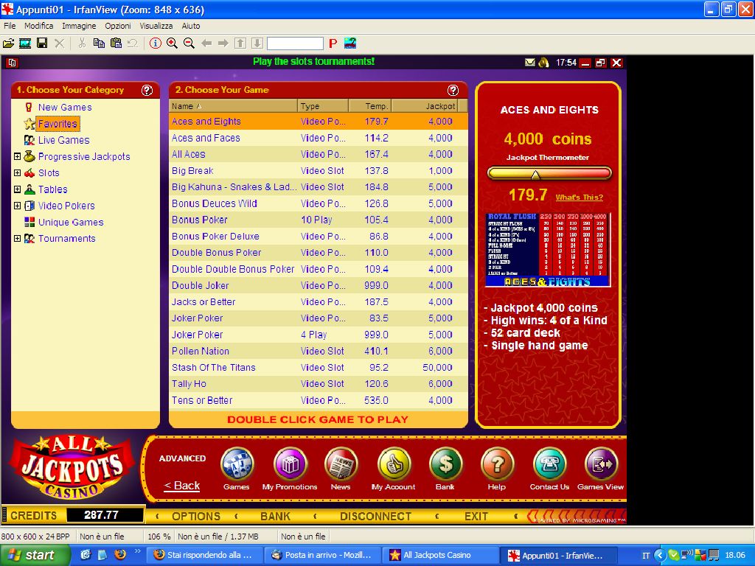The height and width of the screenshot is (566, 755).
Task: Click the EXIT button in bottom bar
Action: tap(476, 517)
